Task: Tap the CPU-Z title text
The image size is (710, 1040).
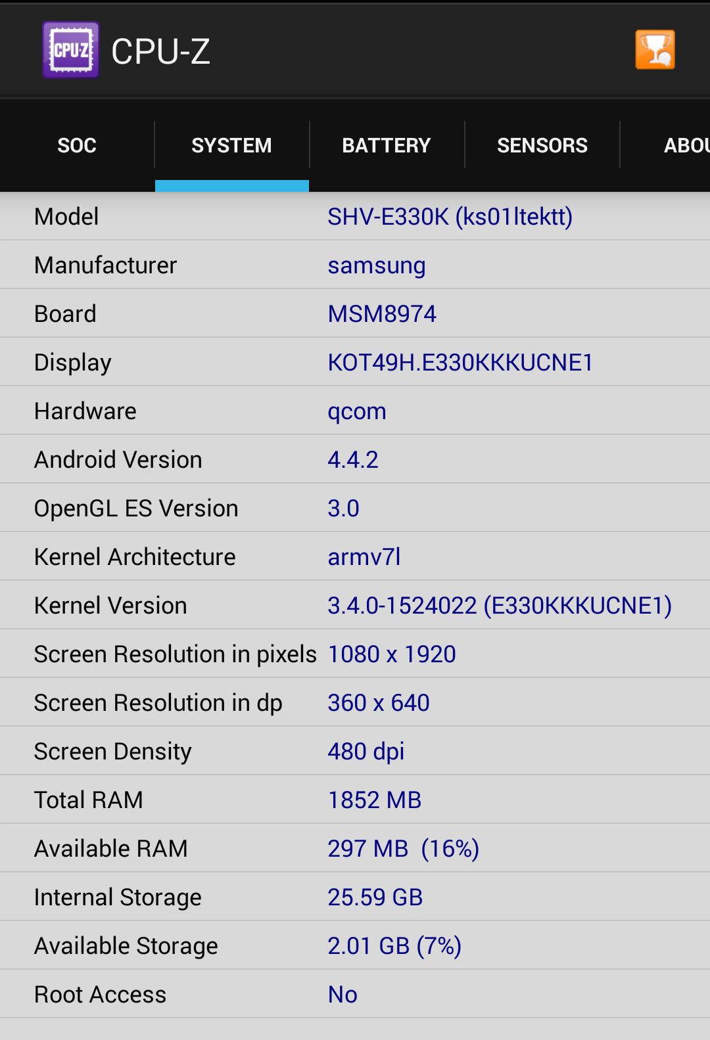Action: (160, 51)
